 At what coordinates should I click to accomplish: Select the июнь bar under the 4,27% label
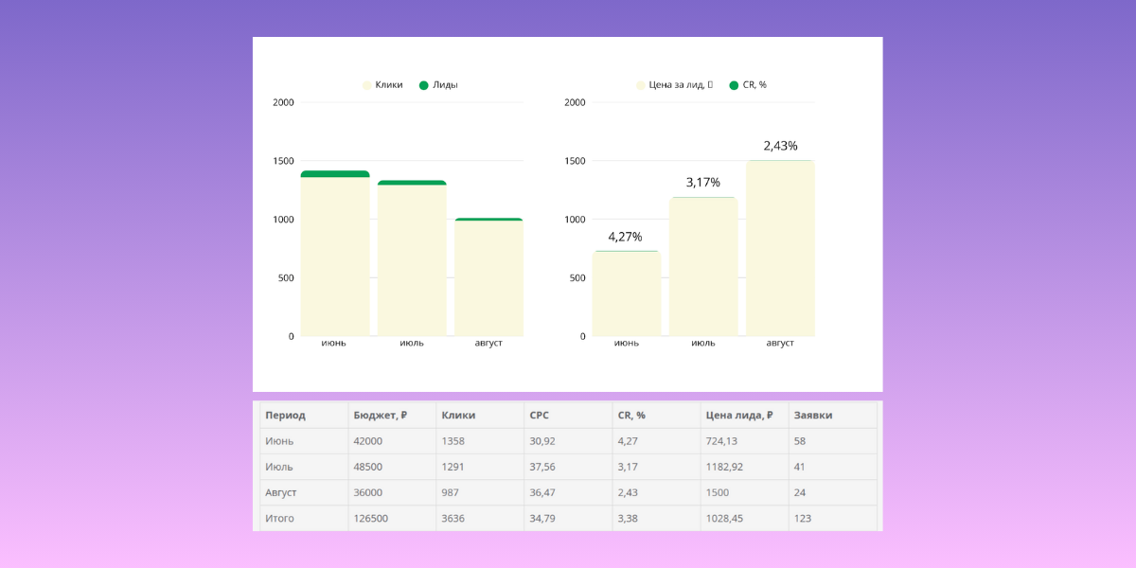point(627,293)
